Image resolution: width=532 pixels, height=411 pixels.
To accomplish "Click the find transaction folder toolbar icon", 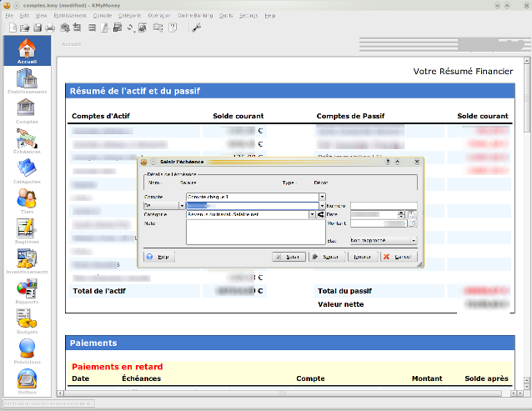I will 158,28.
